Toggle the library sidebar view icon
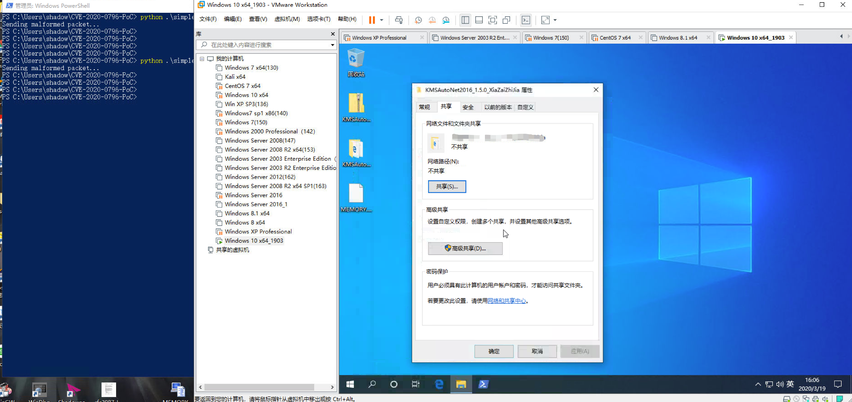The width and height of the screenshot is (852, 402). pos(465,20)
